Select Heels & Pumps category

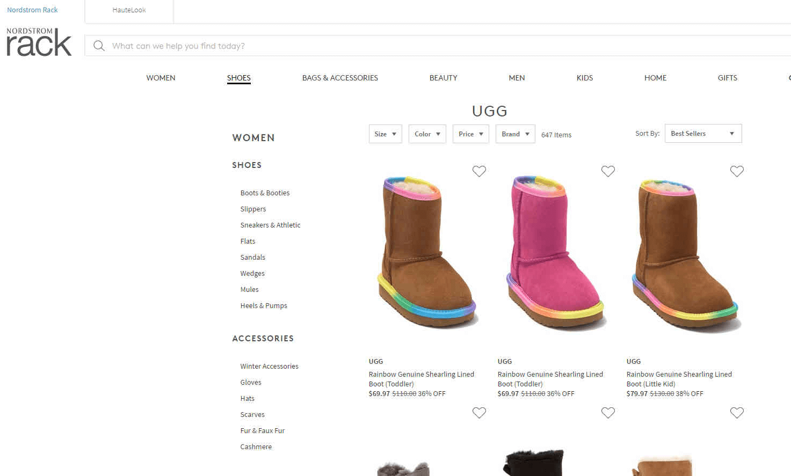pos(264,305)
